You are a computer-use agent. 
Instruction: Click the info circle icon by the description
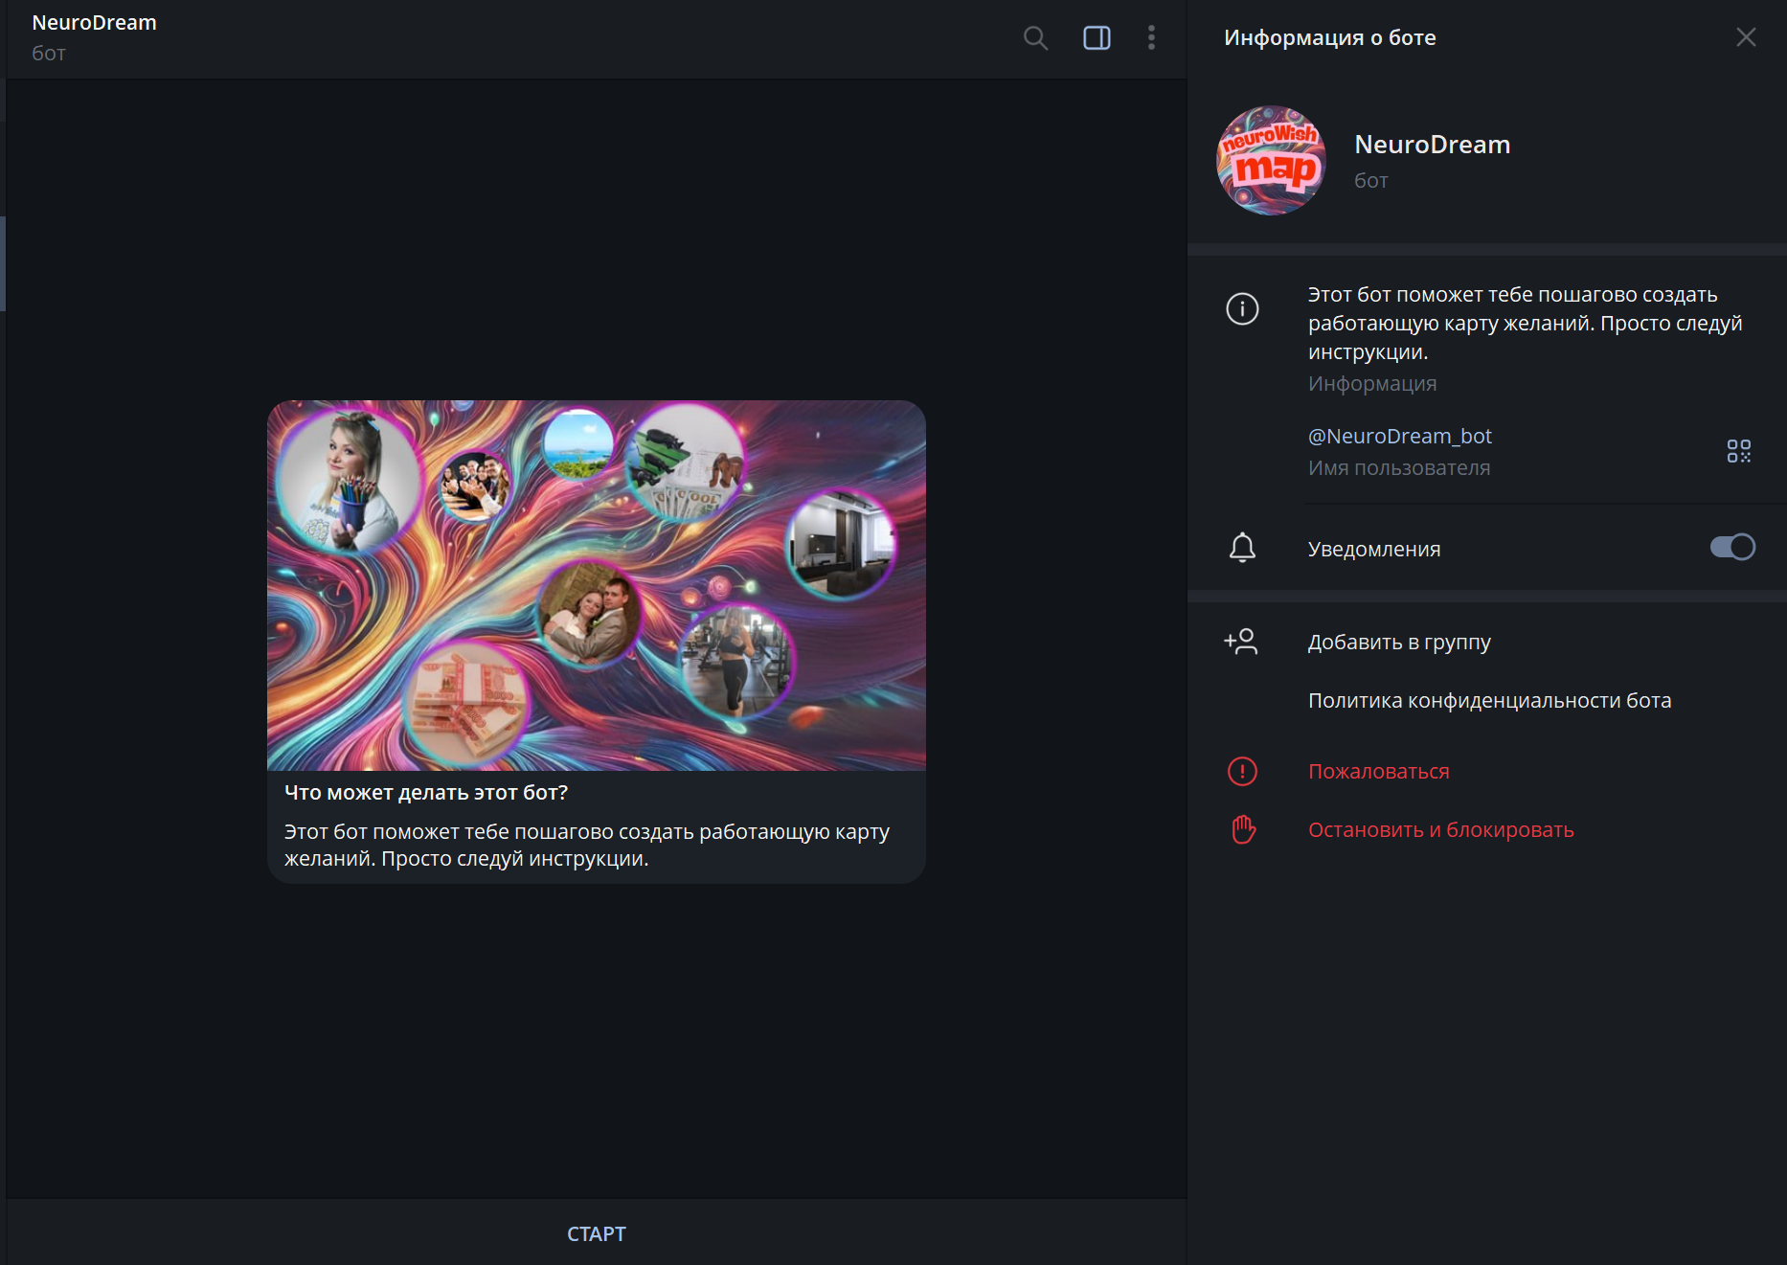pos(1242,308)
